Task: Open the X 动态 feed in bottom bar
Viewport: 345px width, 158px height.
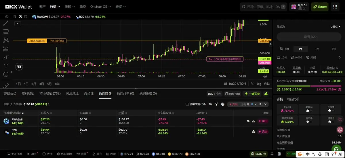Action: tap(32, 154)
